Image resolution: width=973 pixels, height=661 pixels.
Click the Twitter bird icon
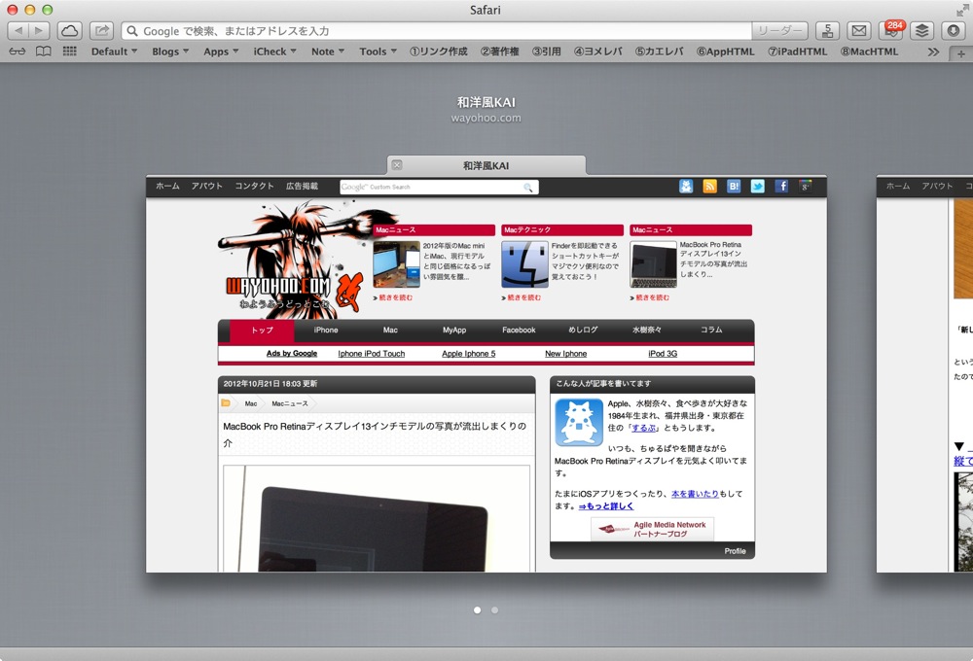point(758,186)
